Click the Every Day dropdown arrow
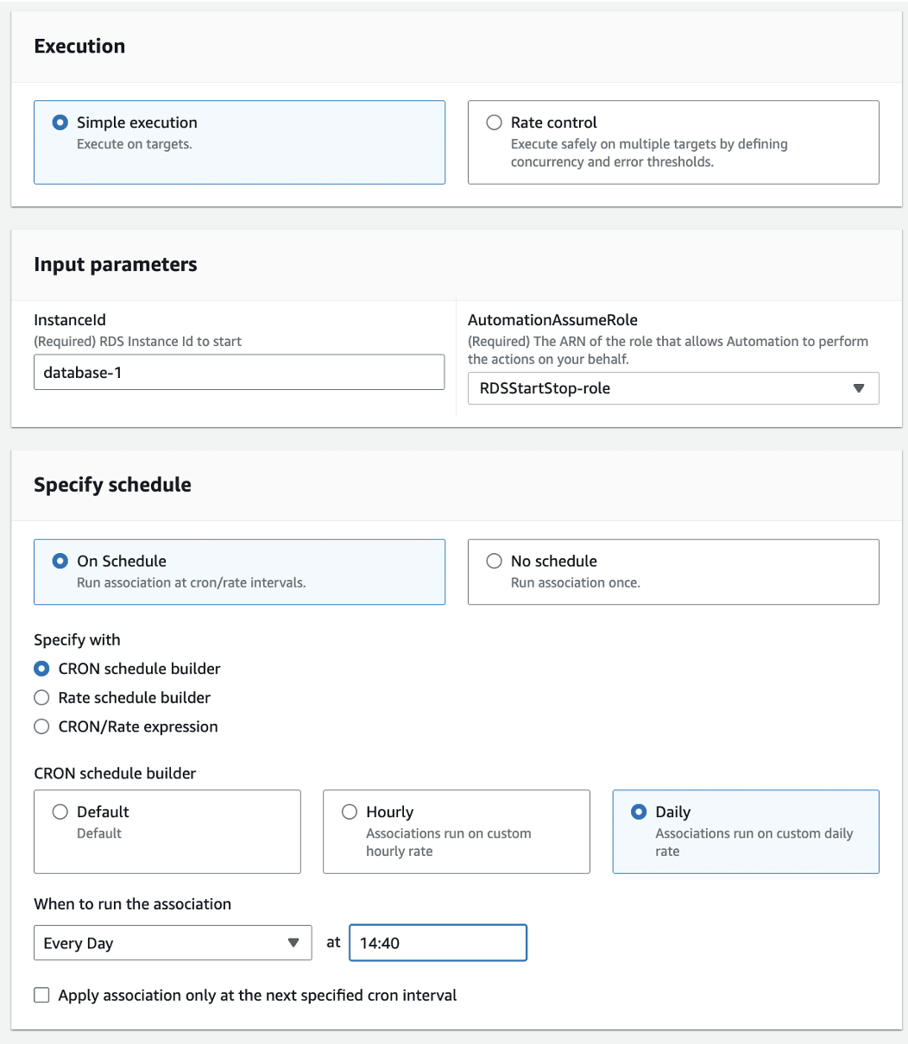 pyautogui.click(x=293, y=943)
